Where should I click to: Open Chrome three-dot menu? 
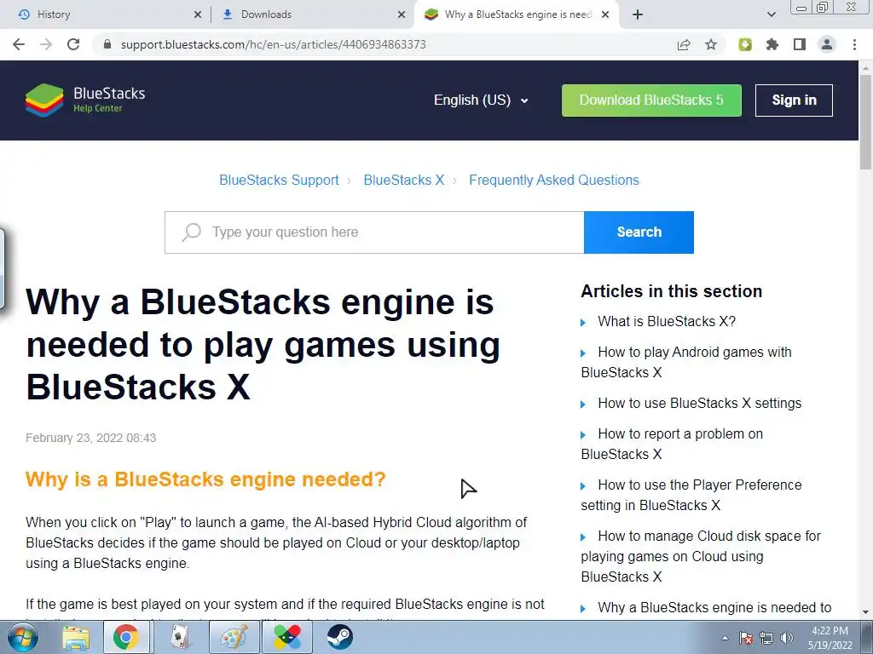854,44
